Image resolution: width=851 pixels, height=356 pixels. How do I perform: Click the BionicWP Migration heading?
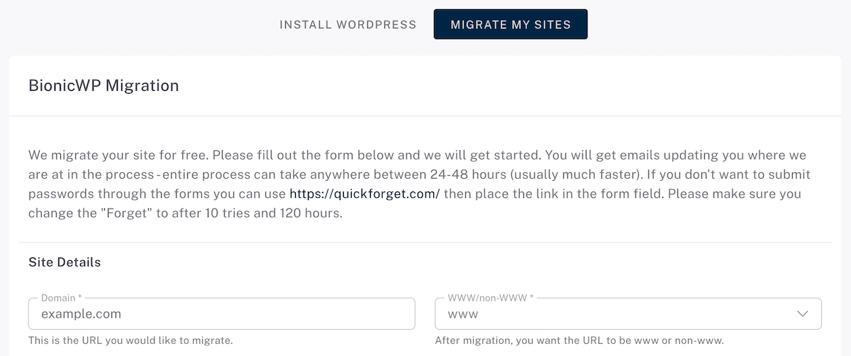[104, 86]
